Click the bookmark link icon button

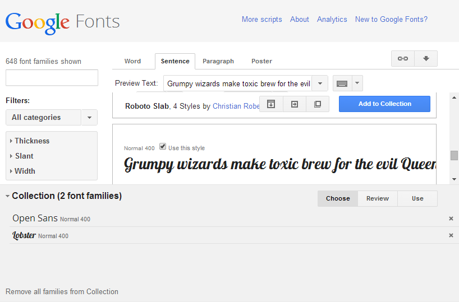click(x=403, y=58)
